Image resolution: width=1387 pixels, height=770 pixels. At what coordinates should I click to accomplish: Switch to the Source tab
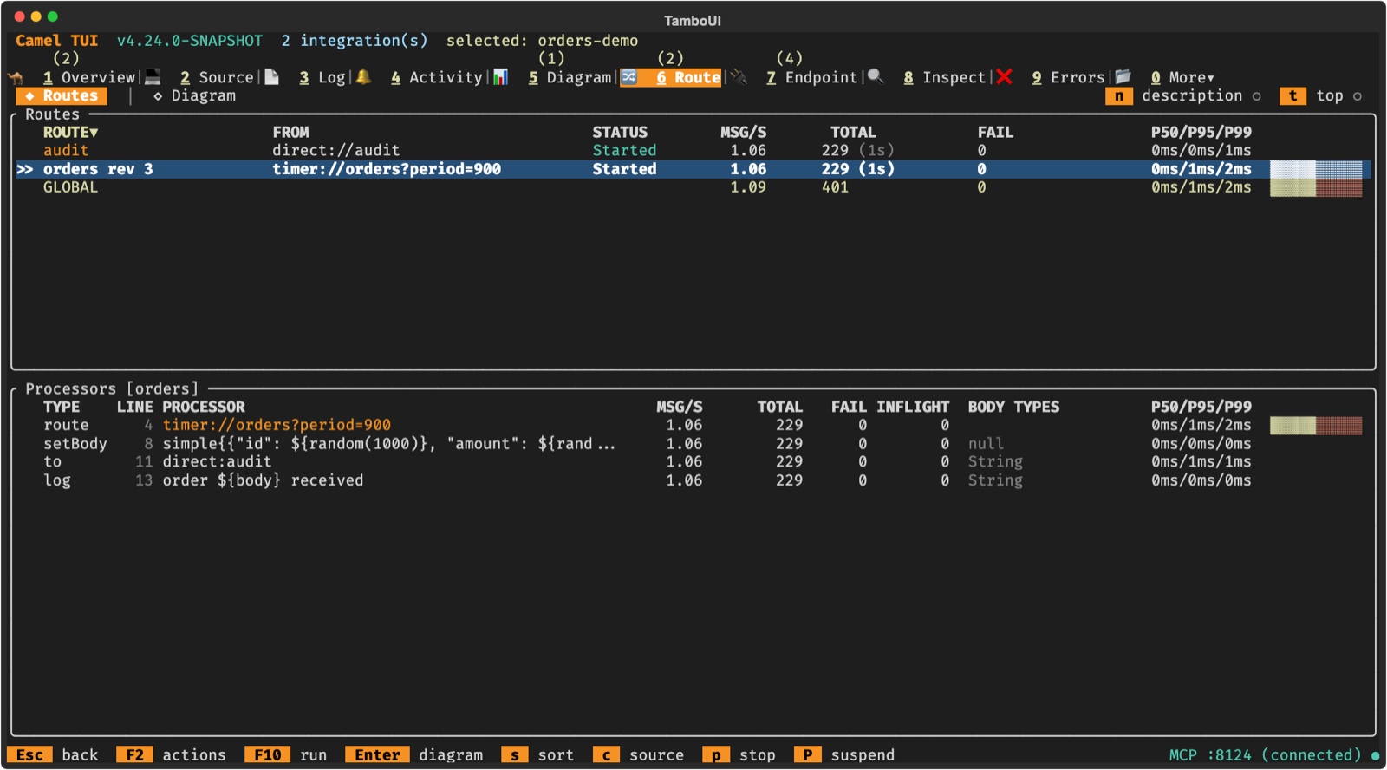pos(217,77)
